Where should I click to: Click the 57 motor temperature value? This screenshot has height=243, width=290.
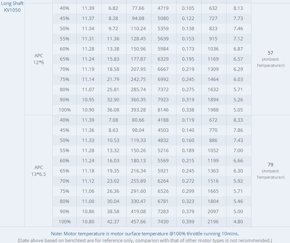click(x=271, y=53)
